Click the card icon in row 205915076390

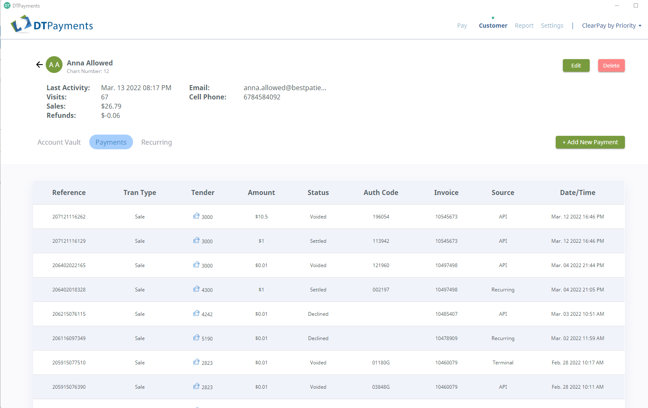pyautogui.click(x=196, y=386)
